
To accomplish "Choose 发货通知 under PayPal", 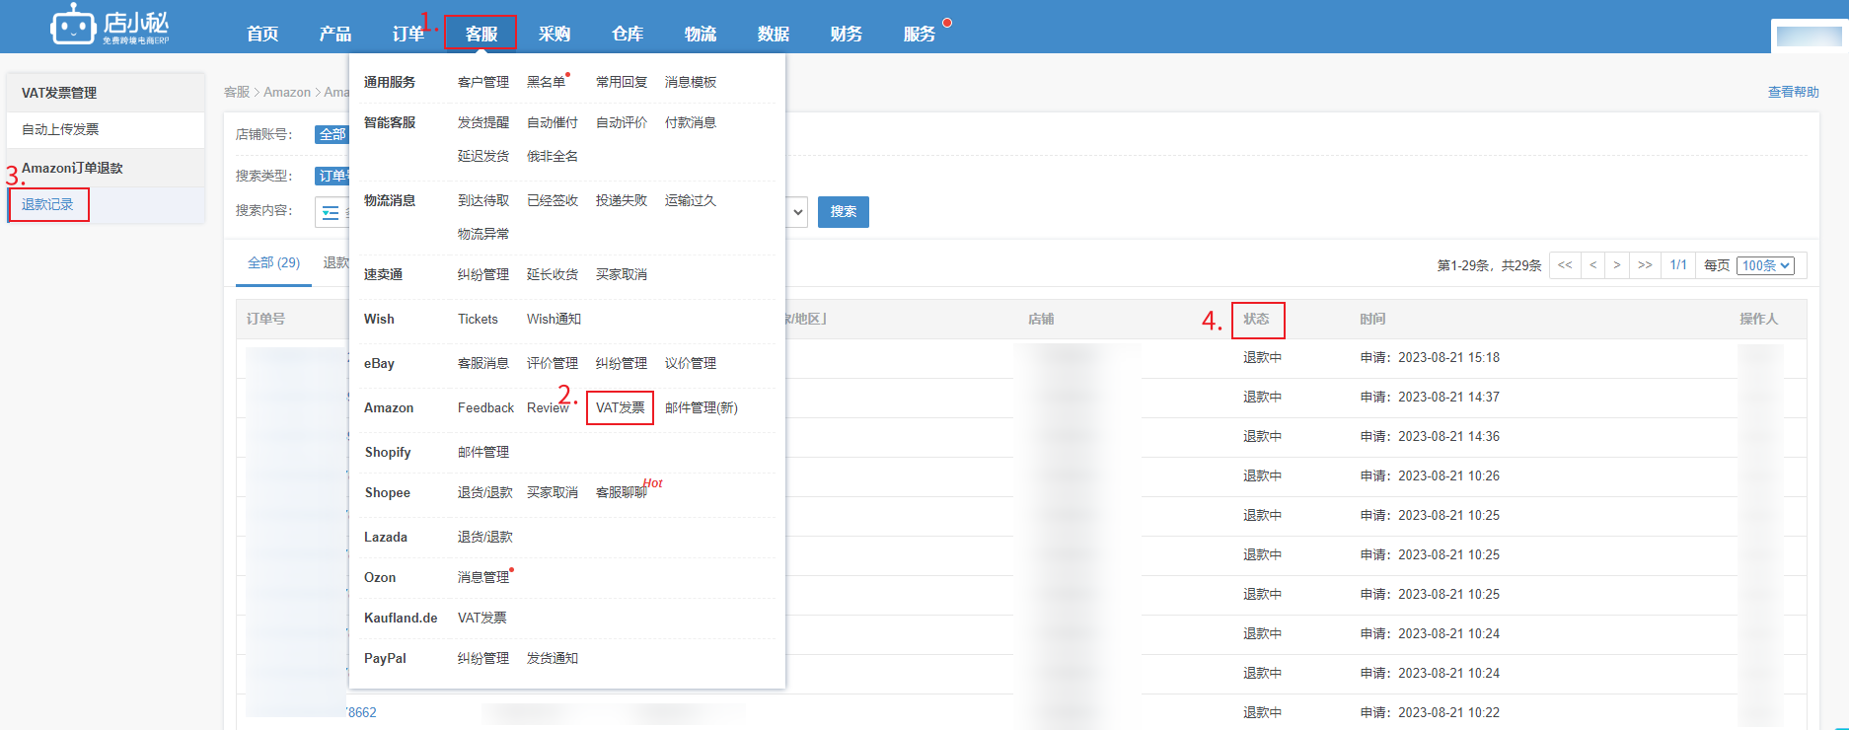I will point(553,658).
